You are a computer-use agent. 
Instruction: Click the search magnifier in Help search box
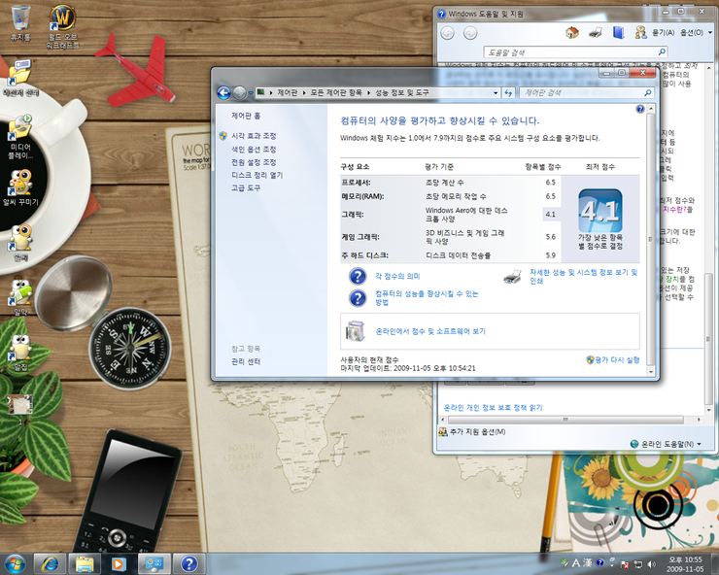(x=662, y=51)
